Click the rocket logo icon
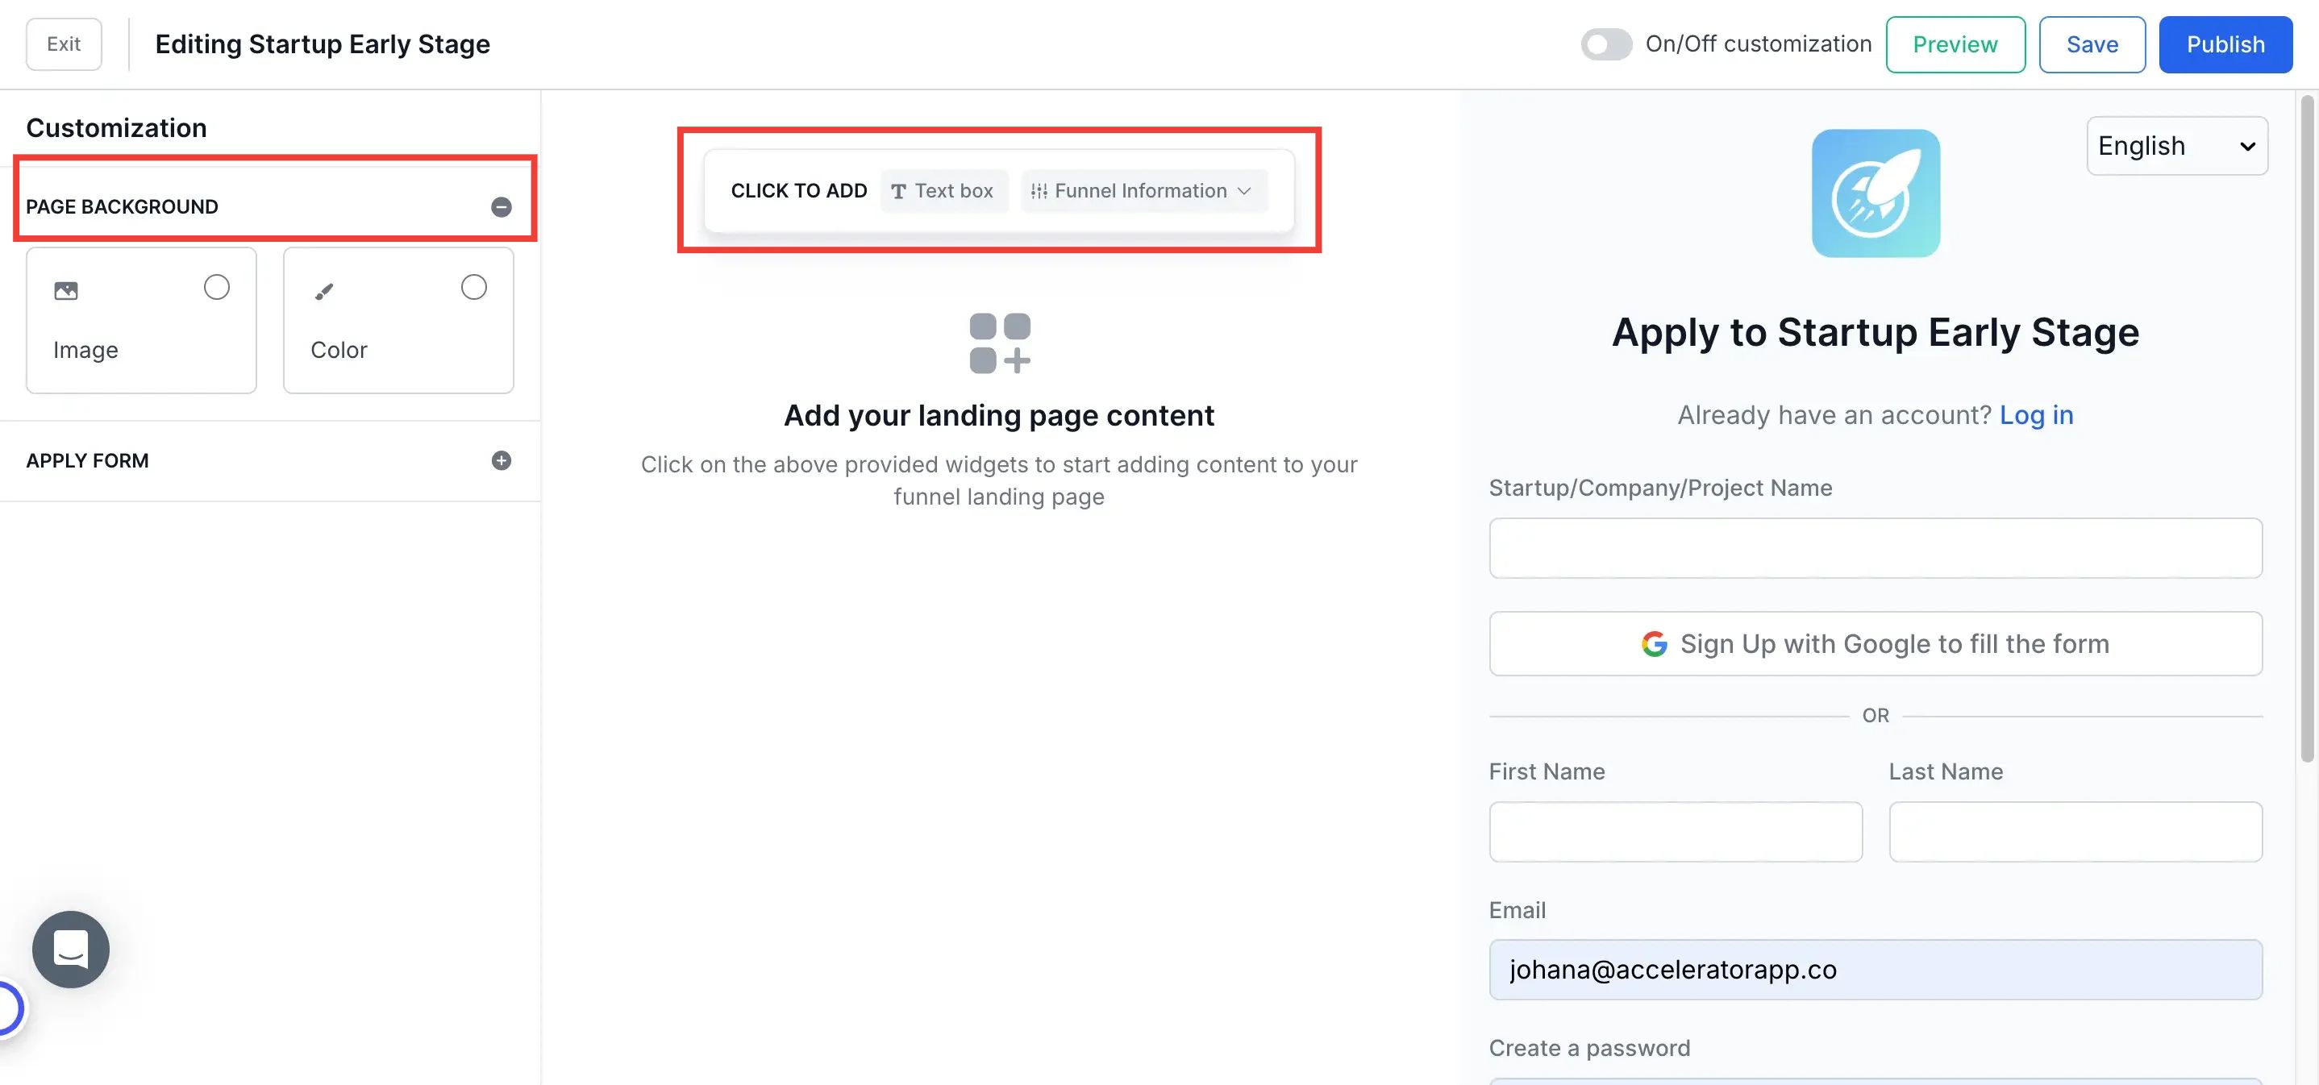The height and width of the screenshot is (1085, 2319). (1876, 193)
